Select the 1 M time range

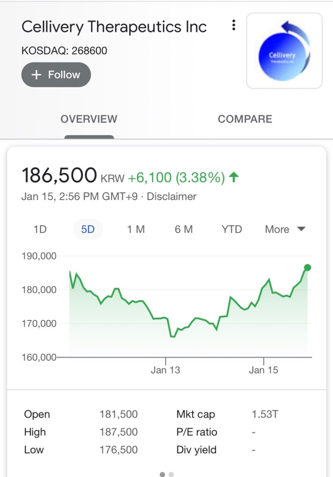coord(136,229)
